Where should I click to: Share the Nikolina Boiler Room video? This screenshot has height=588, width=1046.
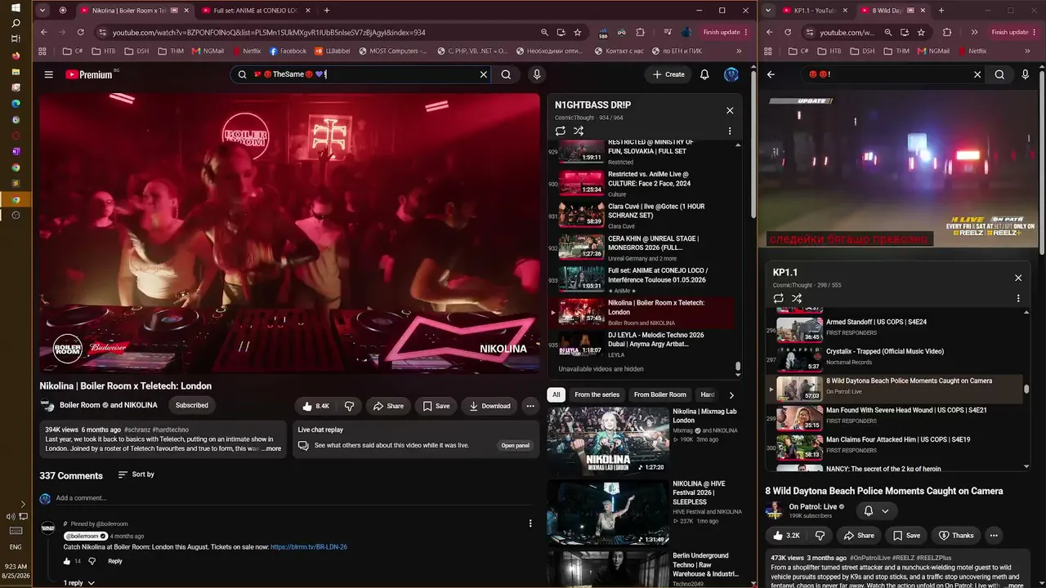point(388,406)
